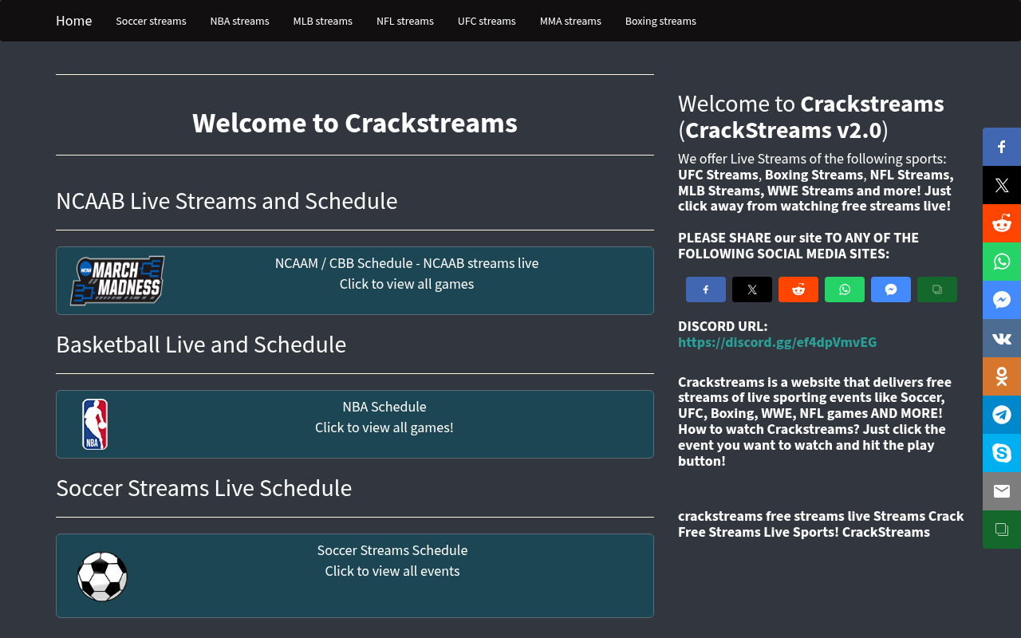The height and width of the screenshot is (638, 1021).
Task: Click 'Click to view all games!' under NBA
Action: (x=384, y=427)
